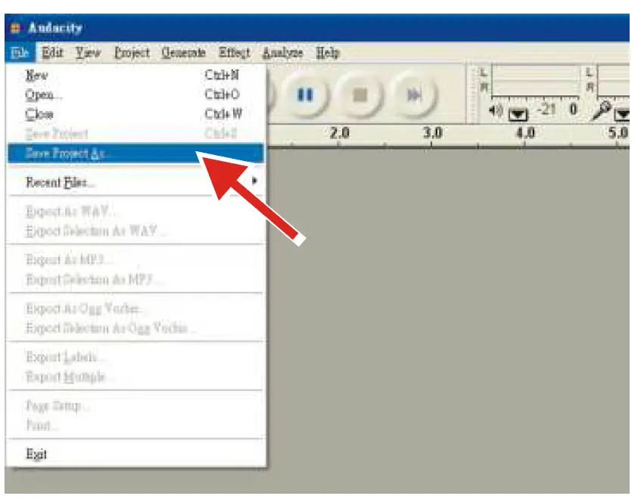Open the output meter dropdown arrow

pyautogui.click(x=518, y=113)
